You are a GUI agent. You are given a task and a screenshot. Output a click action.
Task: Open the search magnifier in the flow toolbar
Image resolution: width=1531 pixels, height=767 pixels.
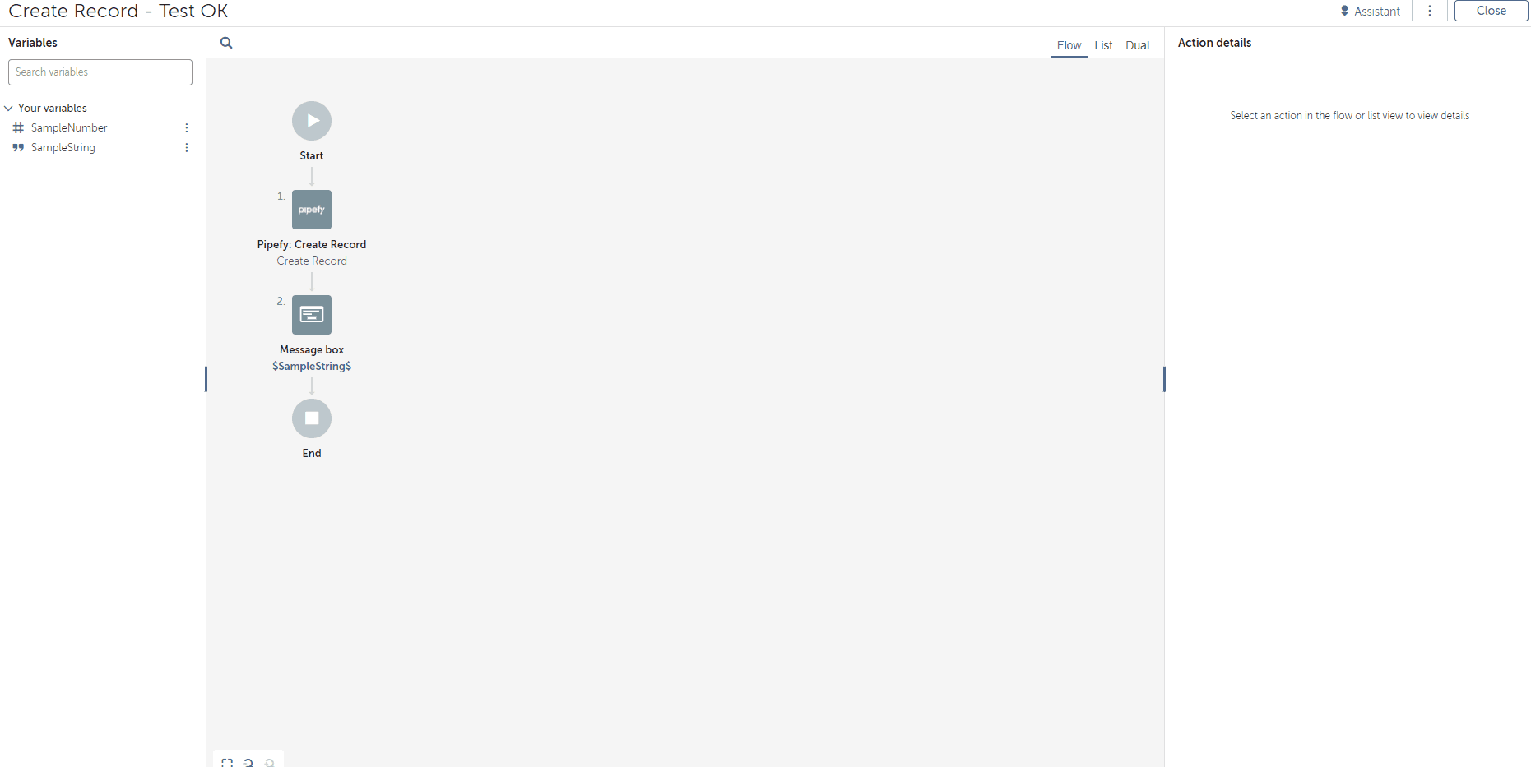coord(226,43)
